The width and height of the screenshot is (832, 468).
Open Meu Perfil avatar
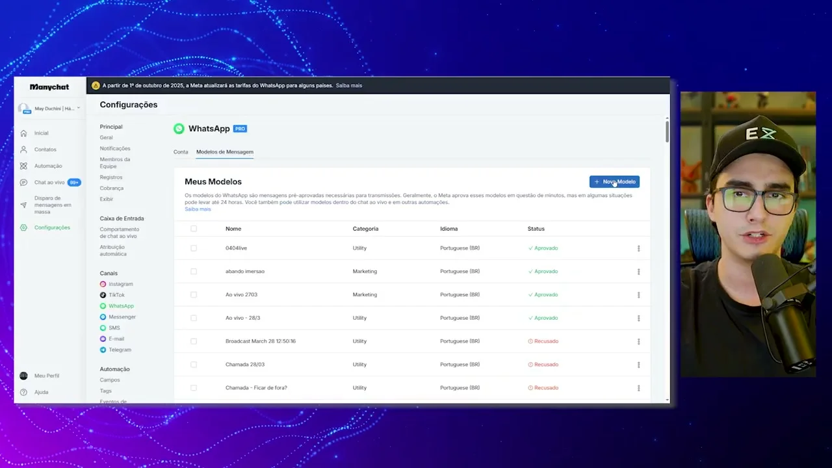pos(23,376)
